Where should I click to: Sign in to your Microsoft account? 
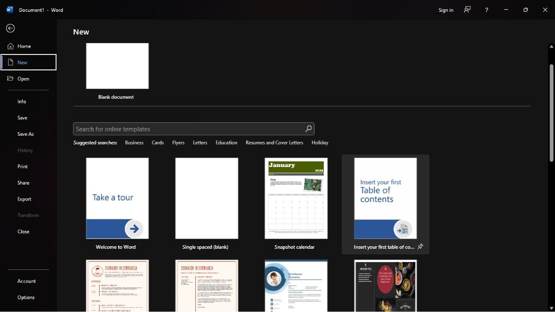(x=446, y=10)
